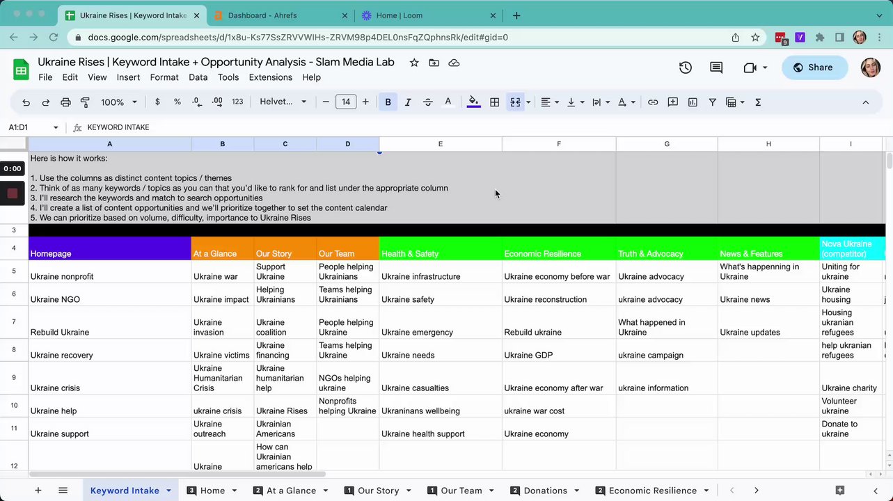Image resolution: width=893 pixels, height=501 pixels.
Task: Switch to the Our Story sheet tab
Action: point(379,491)
